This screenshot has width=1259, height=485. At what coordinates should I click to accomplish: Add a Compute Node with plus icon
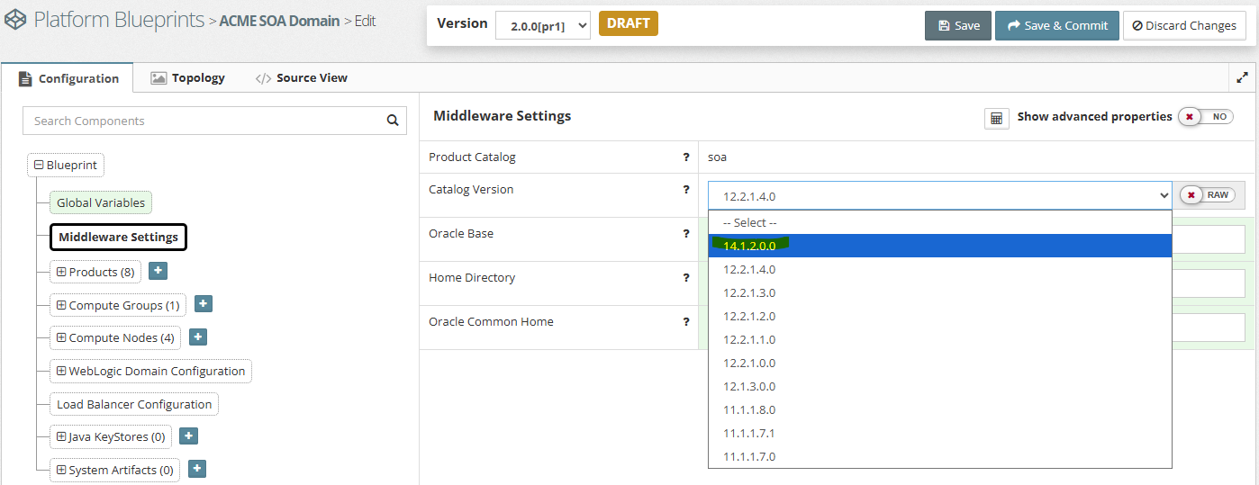click(198, 337)
